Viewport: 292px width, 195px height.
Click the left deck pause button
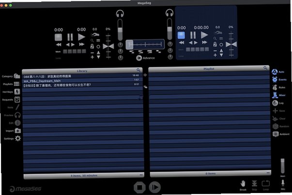click(70, 37)
